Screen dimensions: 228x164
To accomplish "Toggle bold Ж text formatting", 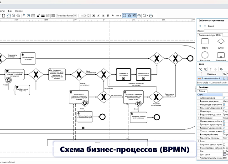I will tap(93, 15).
